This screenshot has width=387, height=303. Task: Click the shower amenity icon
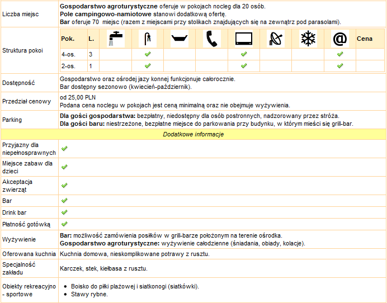(148, 39)
